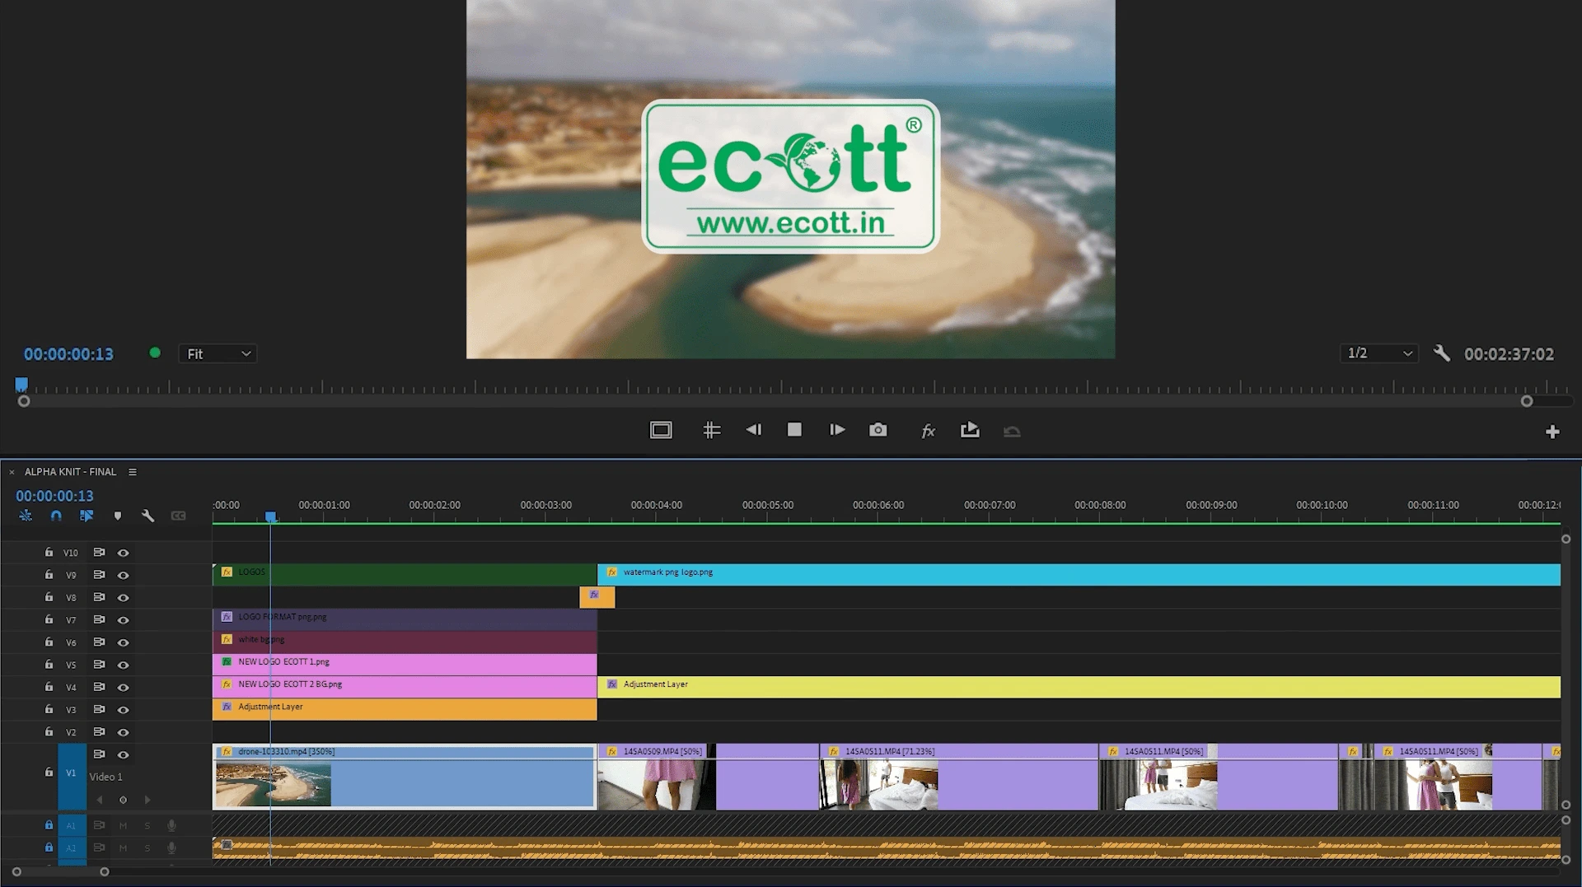The image size is (1582, 887).
Task: Mute the A1 audio track with the M button
Action: (123, 825)
